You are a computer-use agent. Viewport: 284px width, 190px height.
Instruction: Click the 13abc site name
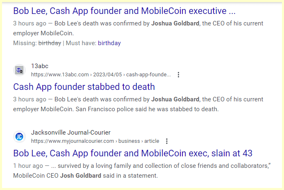[x=40, y=66]
